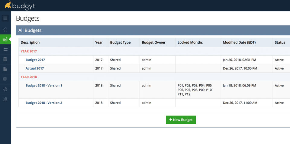Screen dimensions: 290x144
Task: Open the bar chart Budgets icon
Action: coord(5,40)
